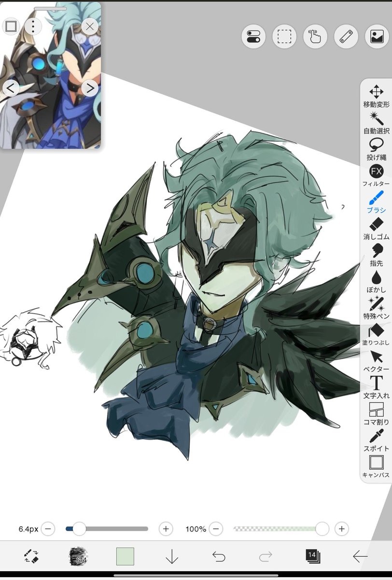The width and height of the screenshot is (392, 580).
Task: Open the pale green color swatch
Action: click(x=125, y=556)
